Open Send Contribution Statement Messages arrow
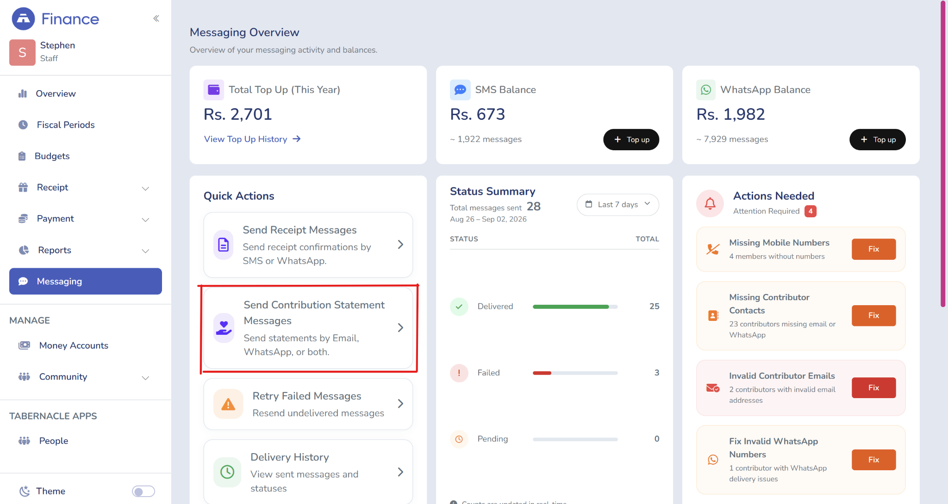948x504 pixels. point(400,328)
